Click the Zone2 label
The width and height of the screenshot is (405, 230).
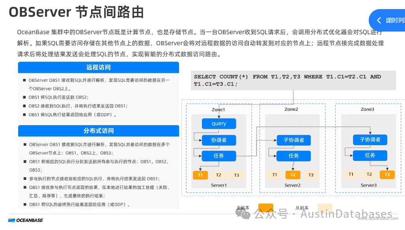coord(291,109)
